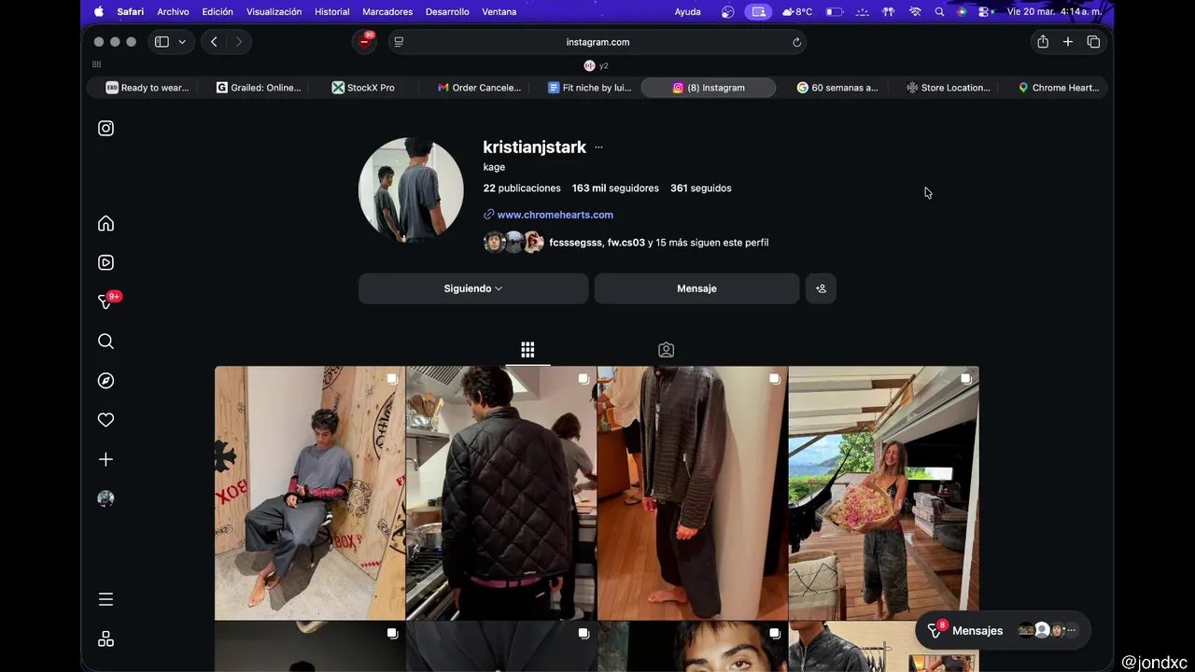Screen dimensions: 1195x672
Task: Open Historial menu
Action: (x=331, y=12)
